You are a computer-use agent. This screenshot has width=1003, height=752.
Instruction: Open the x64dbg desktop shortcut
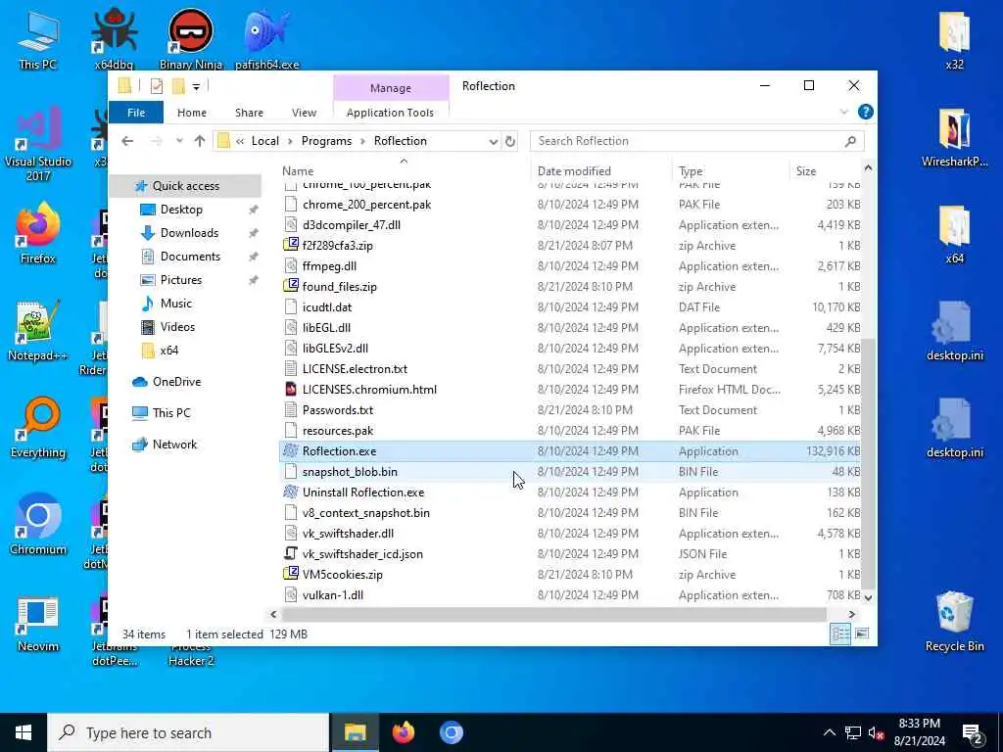[114, 38]
